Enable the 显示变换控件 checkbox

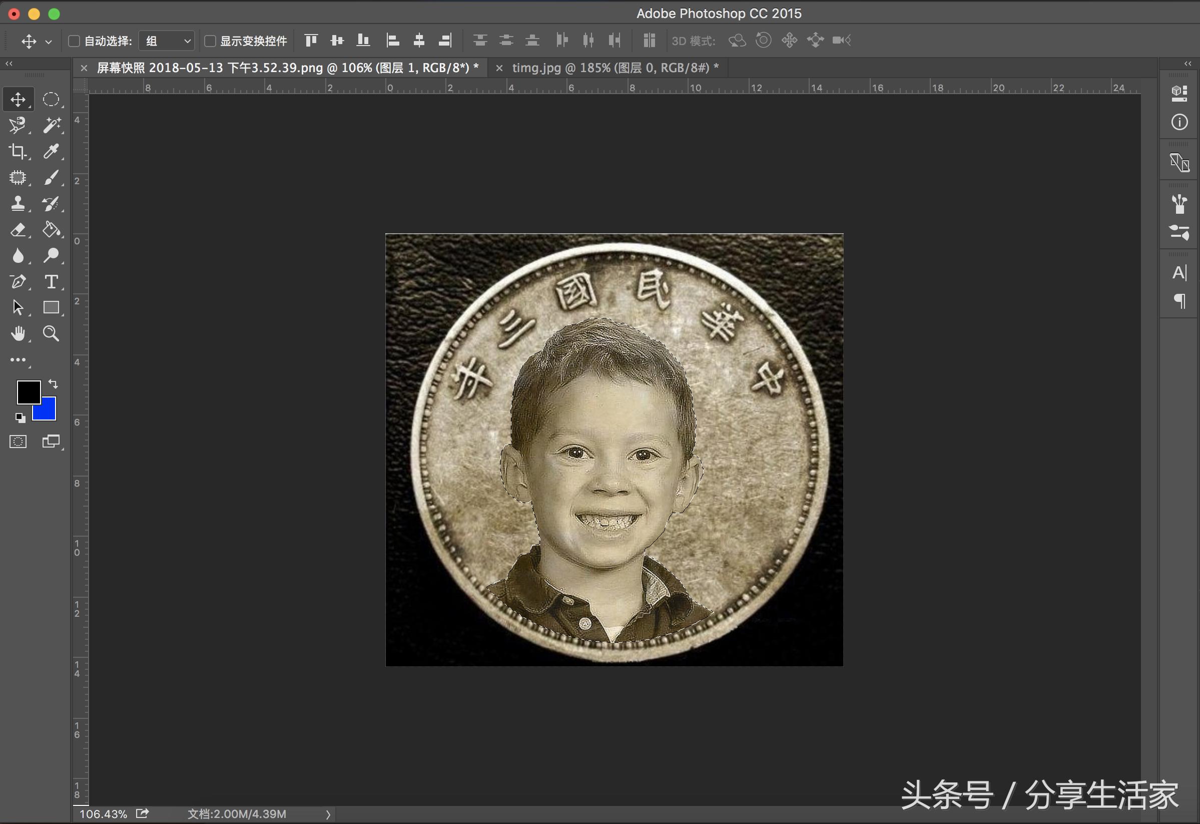pyautogui.click(x=210, y=40)
